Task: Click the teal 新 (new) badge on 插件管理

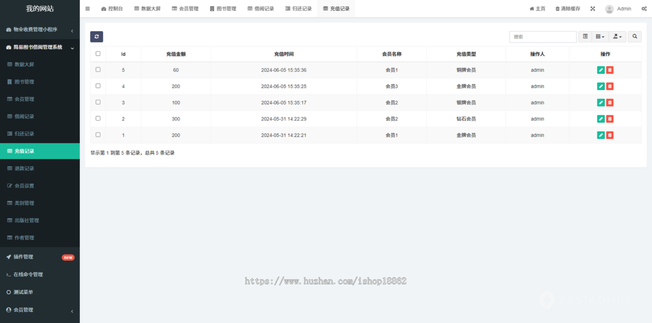Action: point(68,257)
